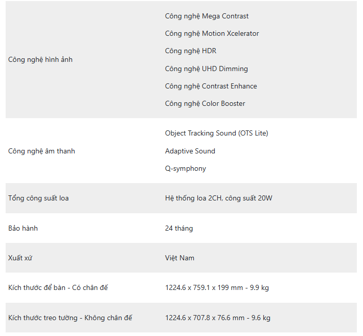Select the "Công nghệ UHD Dimming" line

click(x=206, y=69)
